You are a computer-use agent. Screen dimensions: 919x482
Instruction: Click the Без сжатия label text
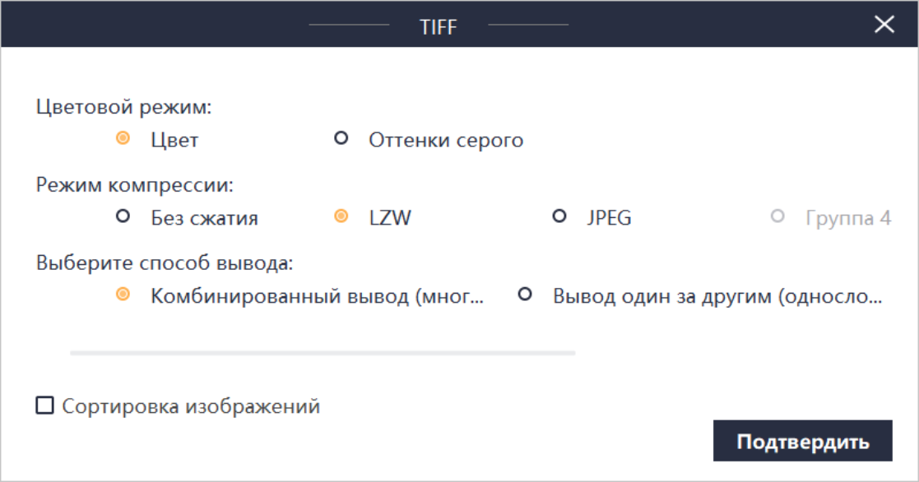click(204, 218)
